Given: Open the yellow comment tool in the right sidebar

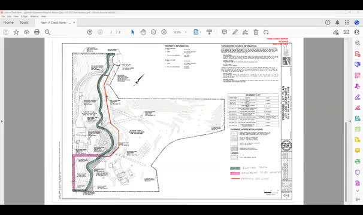Looking at the screenshot, I should point(358,150).
